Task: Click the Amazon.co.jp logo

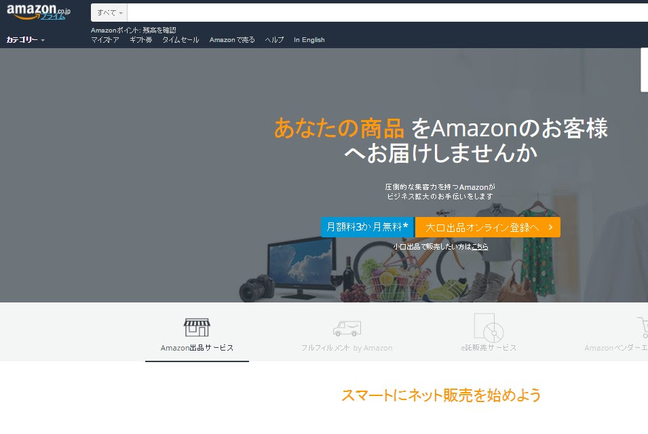Action: point(39,11)
